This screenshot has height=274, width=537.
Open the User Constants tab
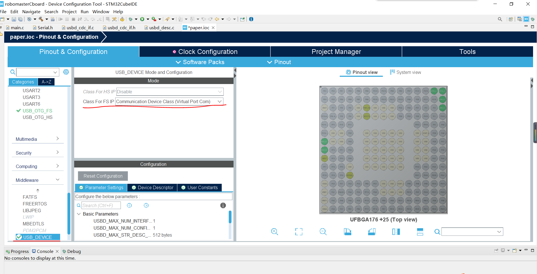coord(200,187)
